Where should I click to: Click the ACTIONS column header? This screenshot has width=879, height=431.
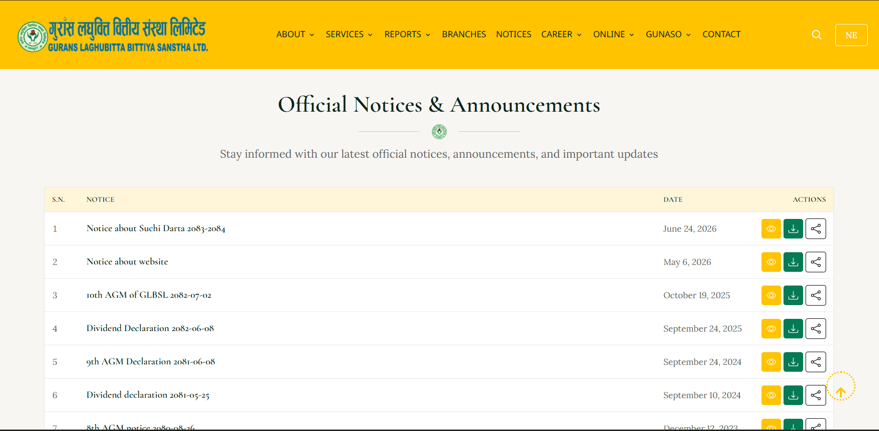(x=809, y=199)
